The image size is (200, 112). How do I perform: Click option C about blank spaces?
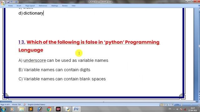pos(62,79)
